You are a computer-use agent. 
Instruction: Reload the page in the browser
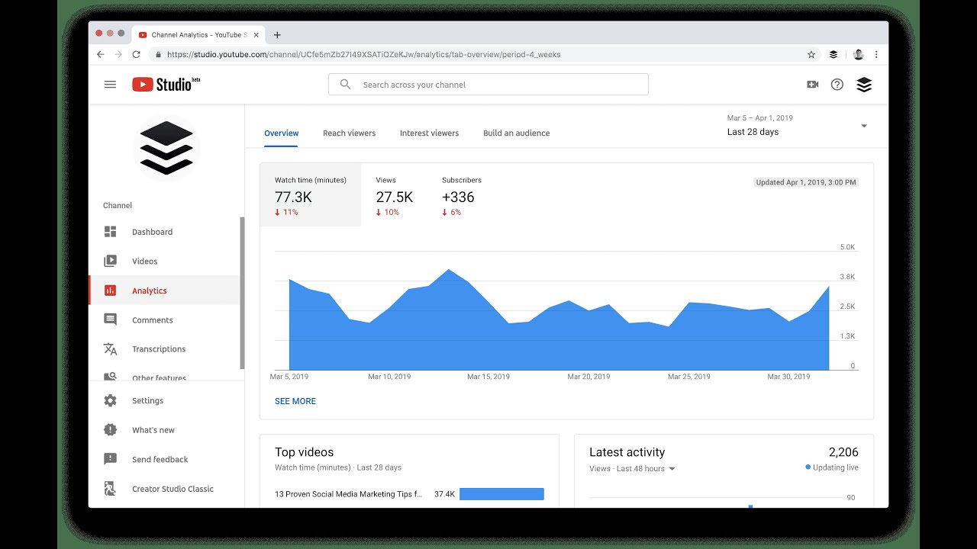[137, 55]
